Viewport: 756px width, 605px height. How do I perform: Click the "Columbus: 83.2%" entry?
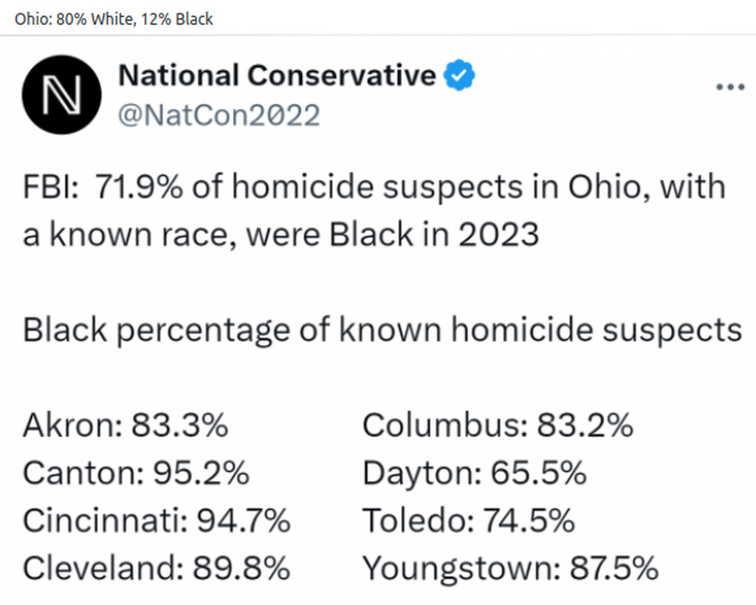coord(498,425)
